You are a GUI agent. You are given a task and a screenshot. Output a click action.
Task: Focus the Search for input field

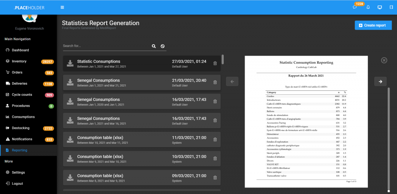point(105,46)
